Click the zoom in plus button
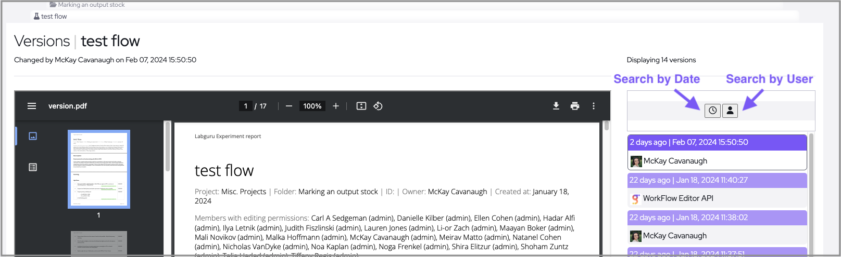This screenshot has height=257, width=841. [336, 106]
